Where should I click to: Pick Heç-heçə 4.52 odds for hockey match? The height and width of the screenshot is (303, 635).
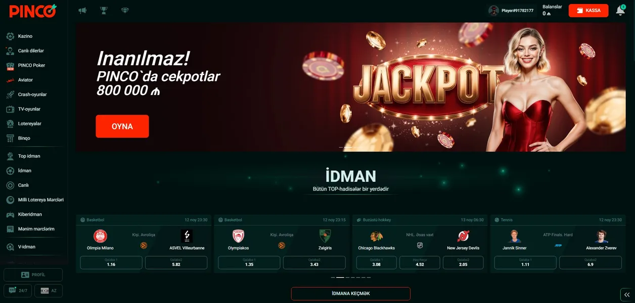point(420,263)
